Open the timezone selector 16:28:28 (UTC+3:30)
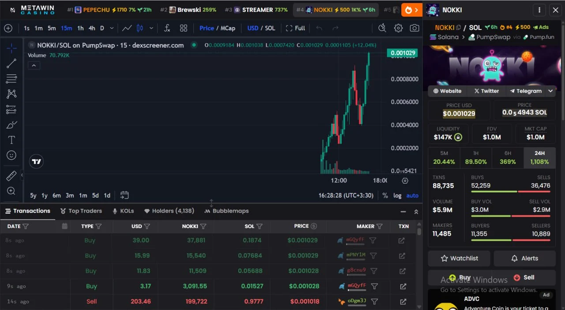565x310 pixels. pyautogui.click(x=346, y=196)
